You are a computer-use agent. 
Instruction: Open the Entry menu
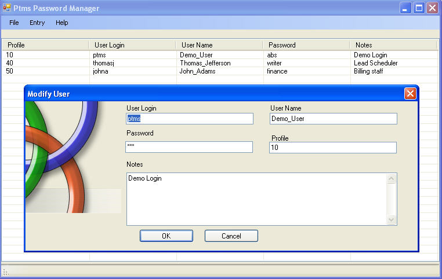pos(37,23)
